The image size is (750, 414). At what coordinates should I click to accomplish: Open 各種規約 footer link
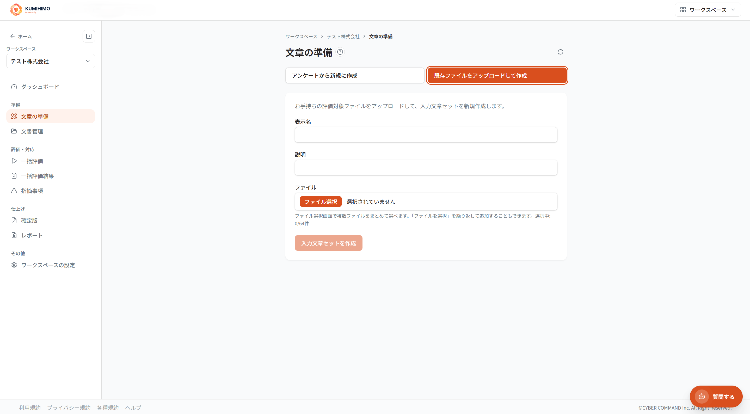[108, 408]
